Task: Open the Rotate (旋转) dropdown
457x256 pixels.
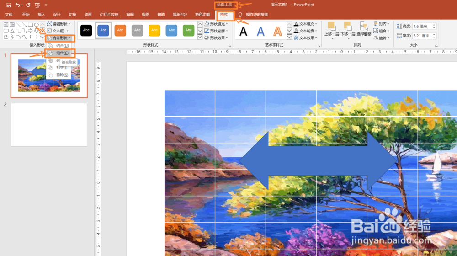Action: 382,38
